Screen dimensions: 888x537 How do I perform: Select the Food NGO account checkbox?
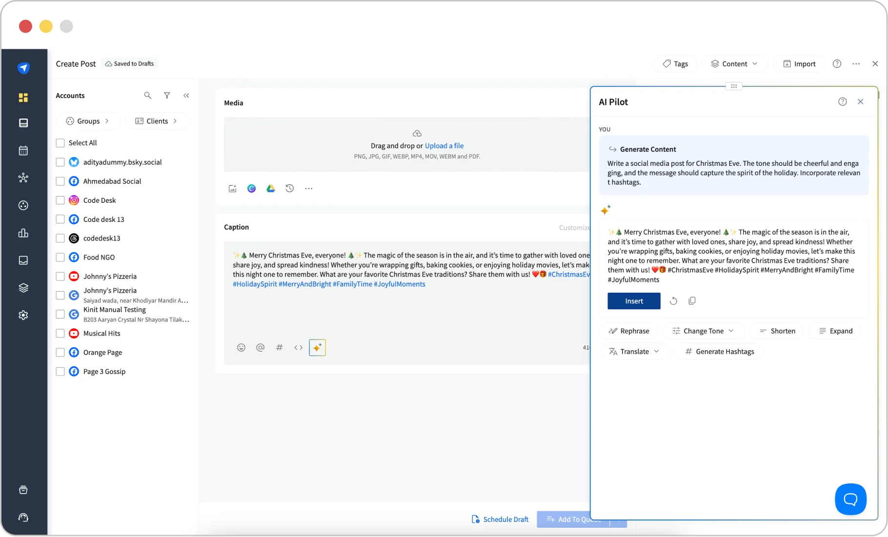coord(61,257)
